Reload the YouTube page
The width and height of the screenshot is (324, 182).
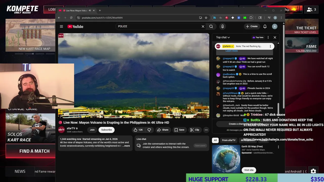(x=71, y=18)
